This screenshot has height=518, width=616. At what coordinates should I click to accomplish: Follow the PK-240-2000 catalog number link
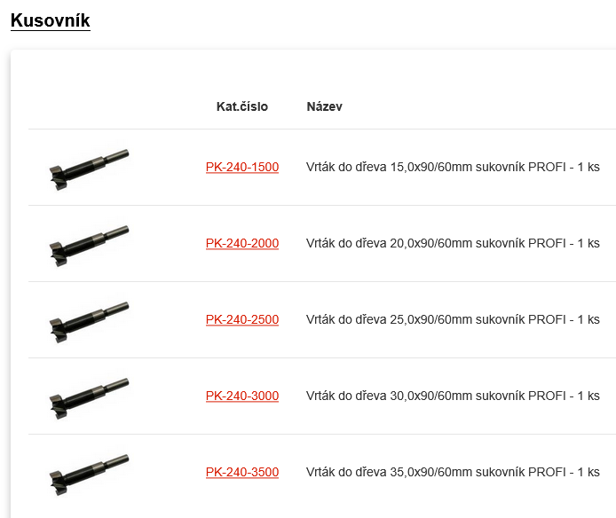point(241,243)
